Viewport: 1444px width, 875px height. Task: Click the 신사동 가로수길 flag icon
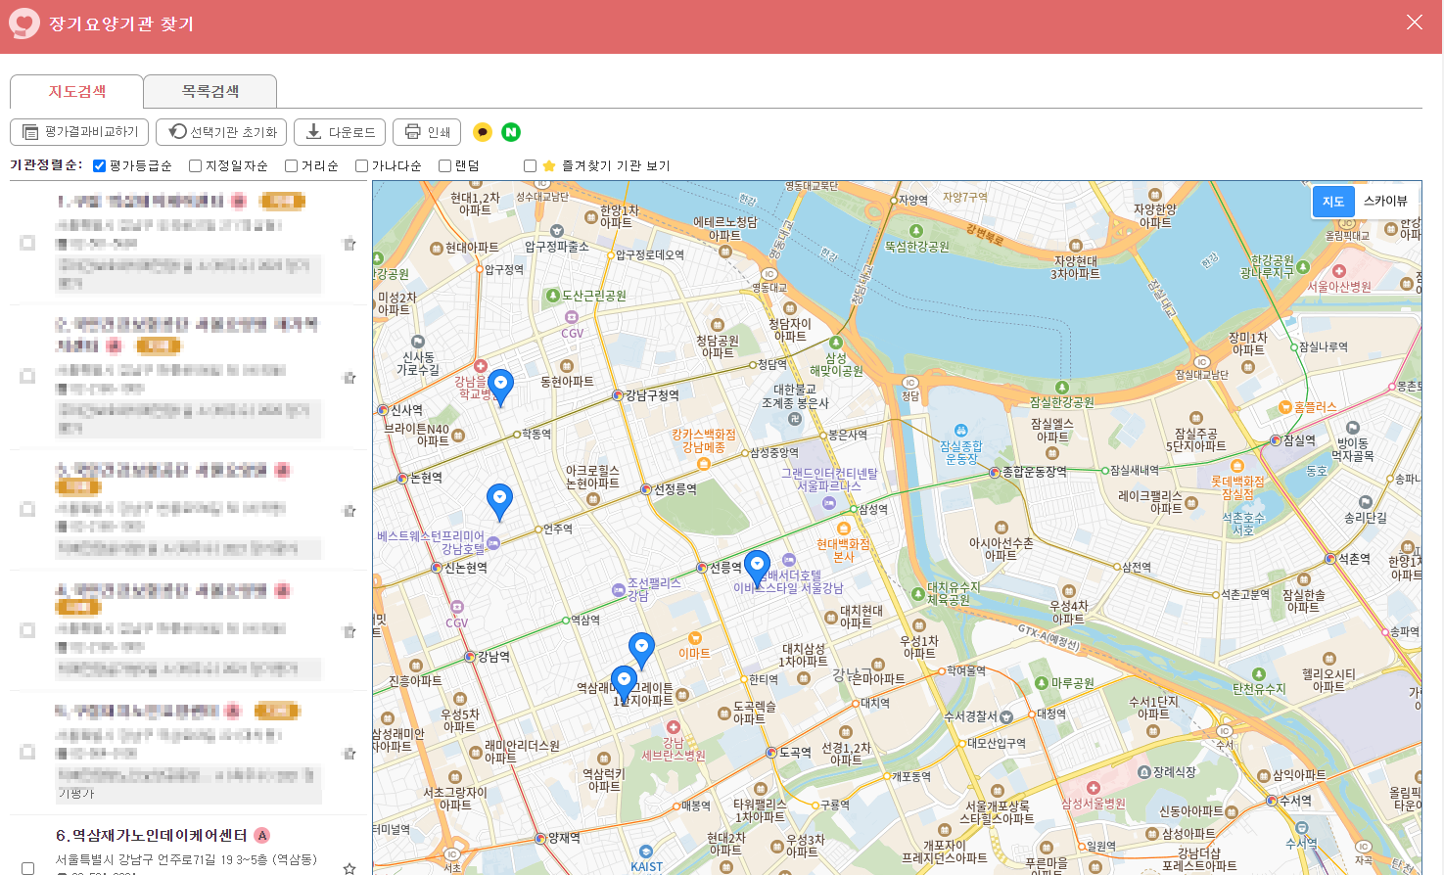coord(418,342)
